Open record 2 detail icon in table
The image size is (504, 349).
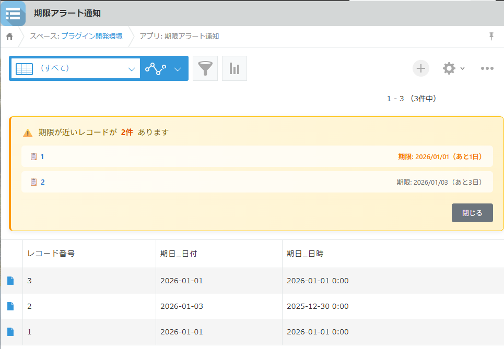pos(10,306)
